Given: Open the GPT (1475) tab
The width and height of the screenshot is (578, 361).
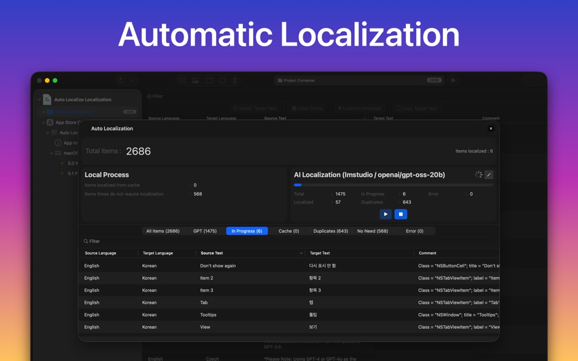Looking at the screenshot, I should [205, 231].
